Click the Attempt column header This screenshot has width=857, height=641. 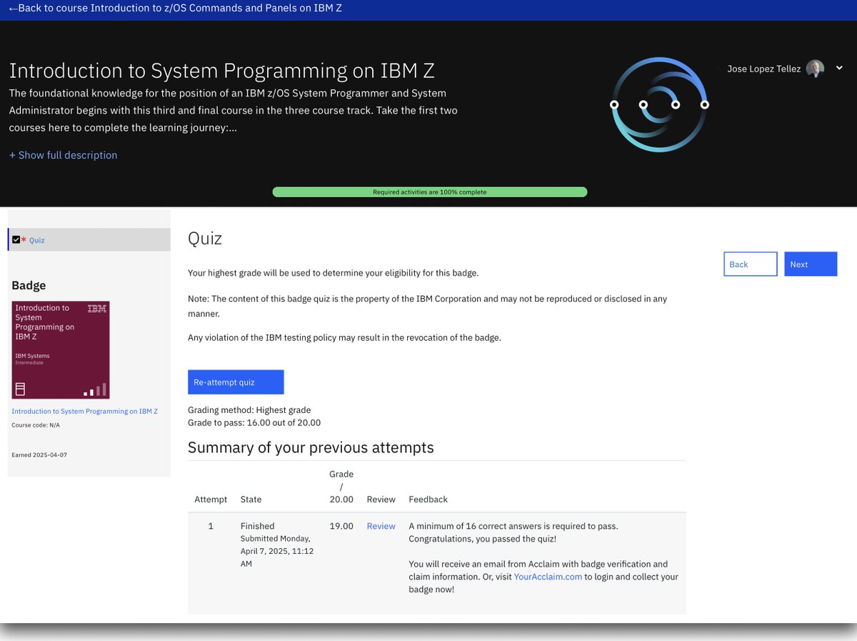point(211,500)
